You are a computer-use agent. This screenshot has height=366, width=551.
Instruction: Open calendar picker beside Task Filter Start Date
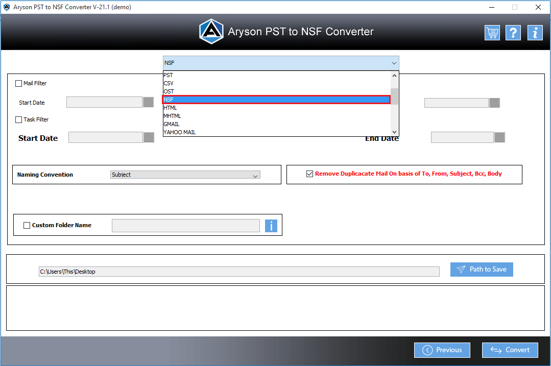(x=149, y=137)
